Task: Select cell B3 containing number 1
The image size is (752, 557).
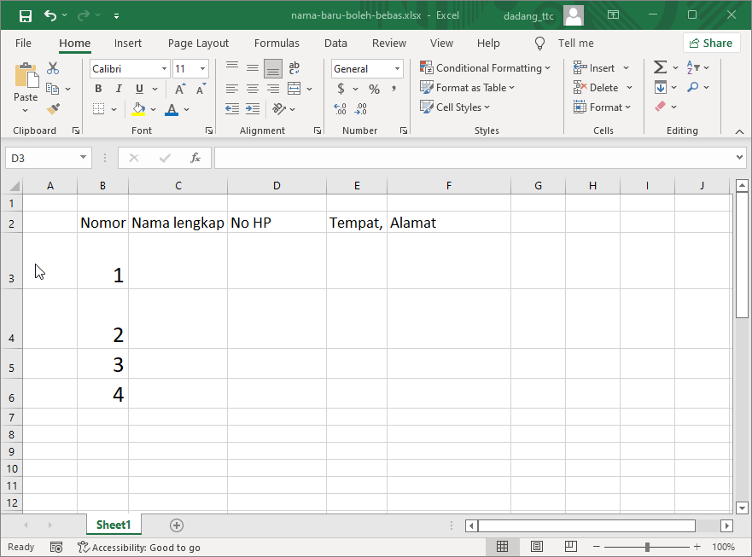Action: 102,275
